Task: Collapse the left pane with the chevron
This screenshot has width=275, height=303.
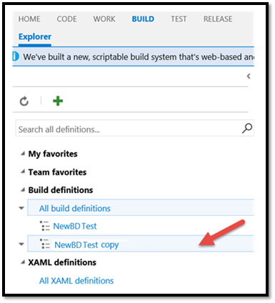Action: coord(249,76)
